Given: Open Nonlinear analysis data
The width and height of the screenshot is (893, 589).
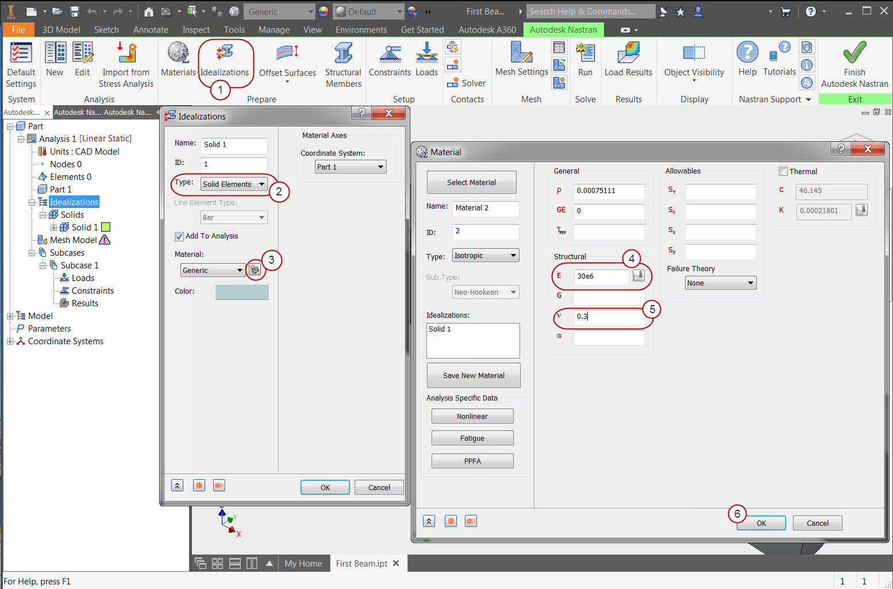Looking at the screenshot, I should [472, 416].
